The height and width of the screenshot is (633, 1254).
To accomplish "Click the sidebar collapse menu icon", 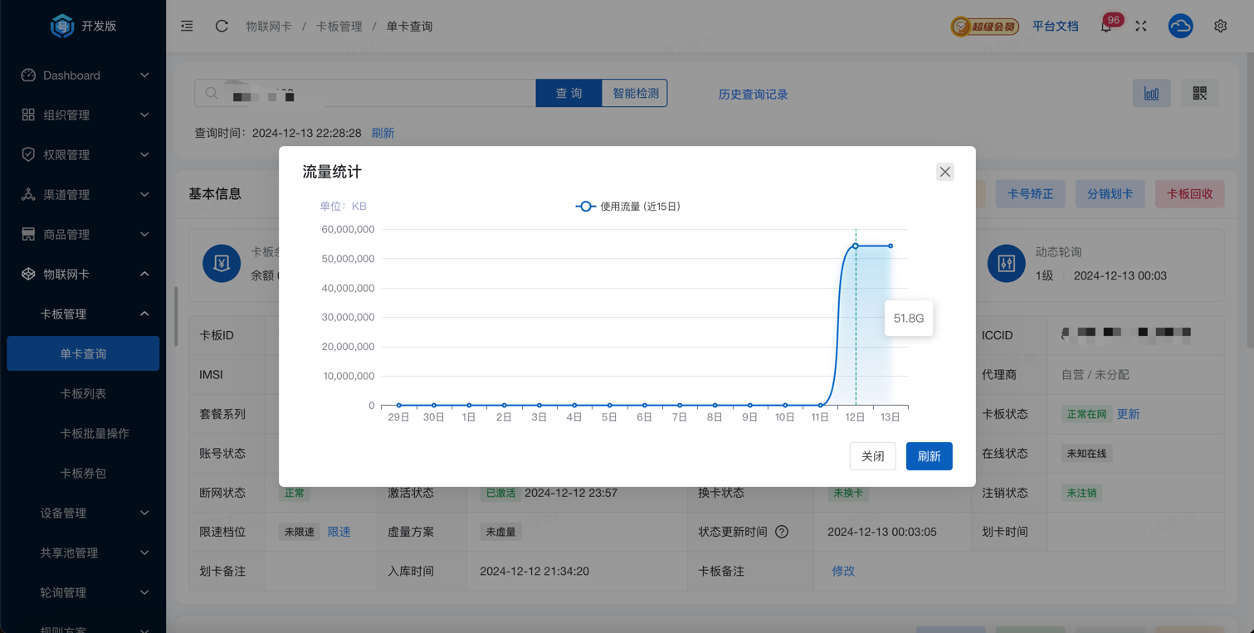I will click(187, 26).
